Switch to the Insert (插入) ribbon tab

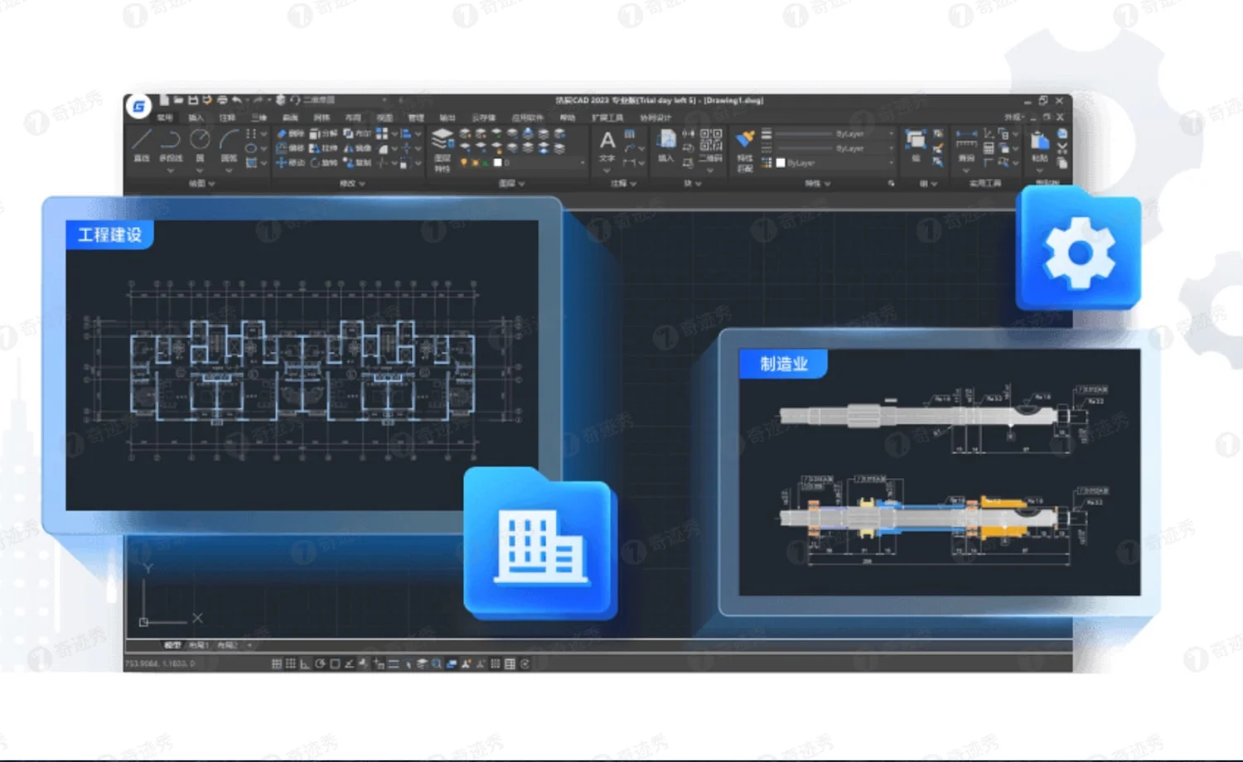197,118
